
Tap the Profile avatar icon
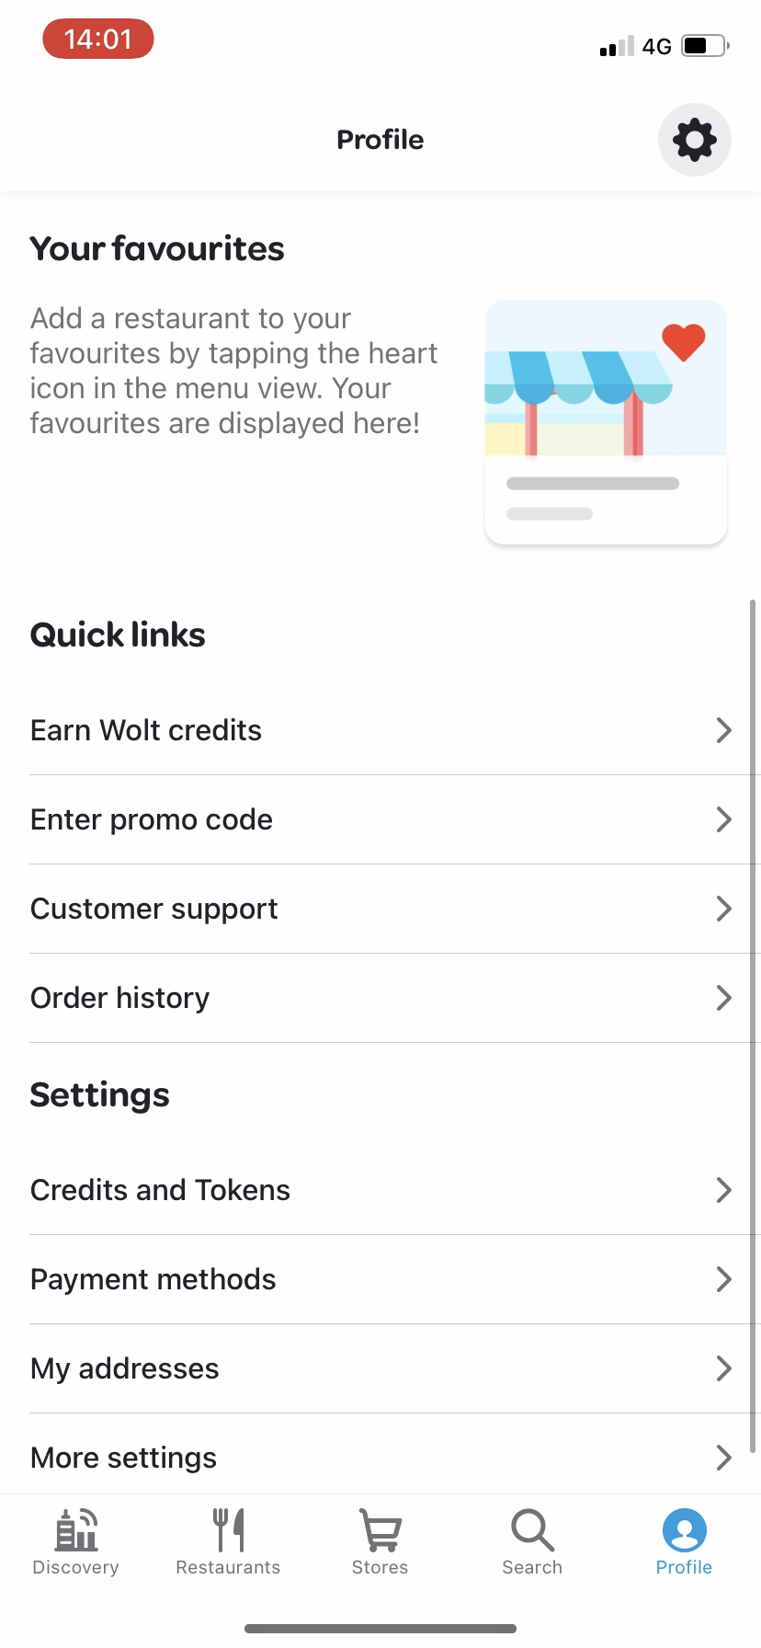point(684,1530)
